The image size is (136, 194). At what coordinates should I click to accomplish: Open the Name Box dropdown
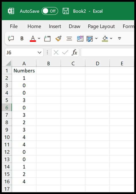click(40, 53)
